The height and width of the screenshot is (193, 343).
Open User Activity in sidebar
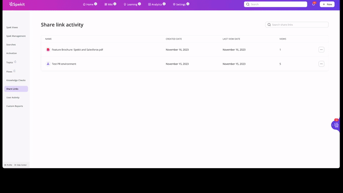click(x=13, y=97)
